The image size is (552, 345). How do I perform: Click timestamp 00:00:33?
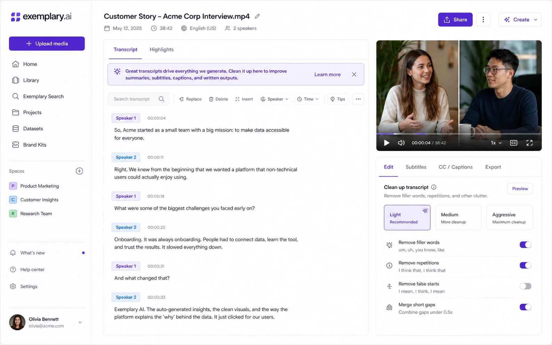pyautogui.click(x=156, y=297)
